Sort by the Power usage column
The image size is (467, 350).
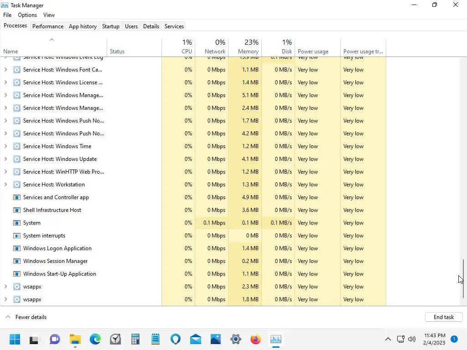(317, 47)
